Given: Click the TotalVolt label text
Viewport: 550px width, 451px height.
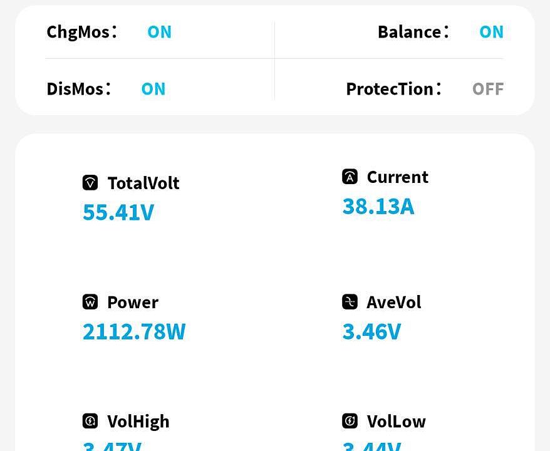Looking at the screenshot, I should point(143,183).
